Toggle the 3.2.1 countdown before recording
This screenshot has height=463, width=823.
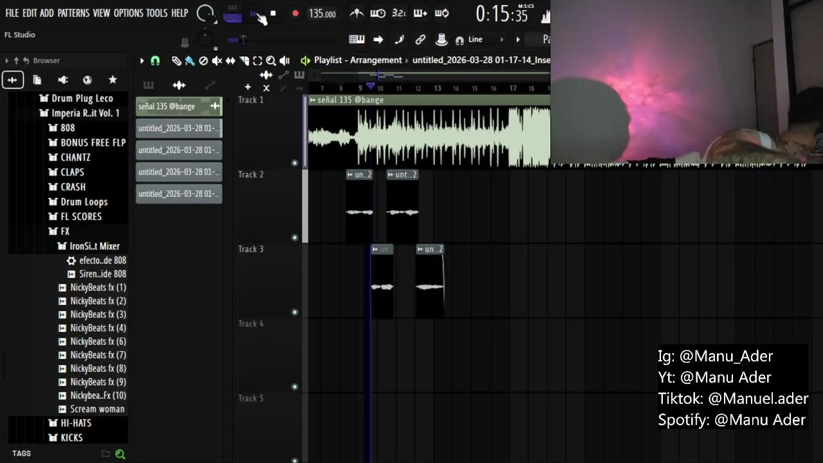pos(399,14)
